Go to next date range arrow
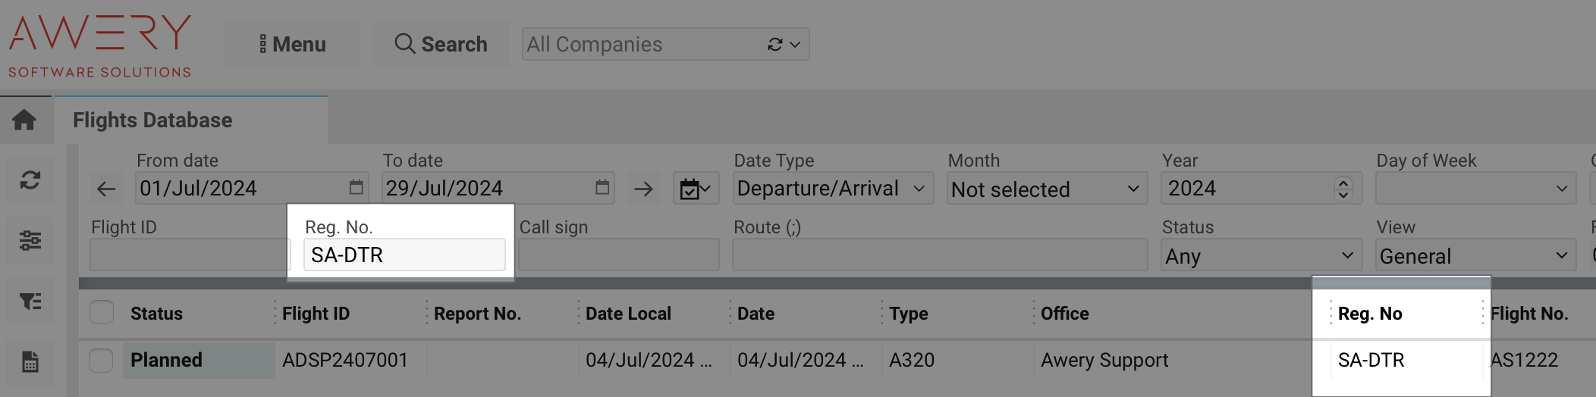 pos(643,189)
